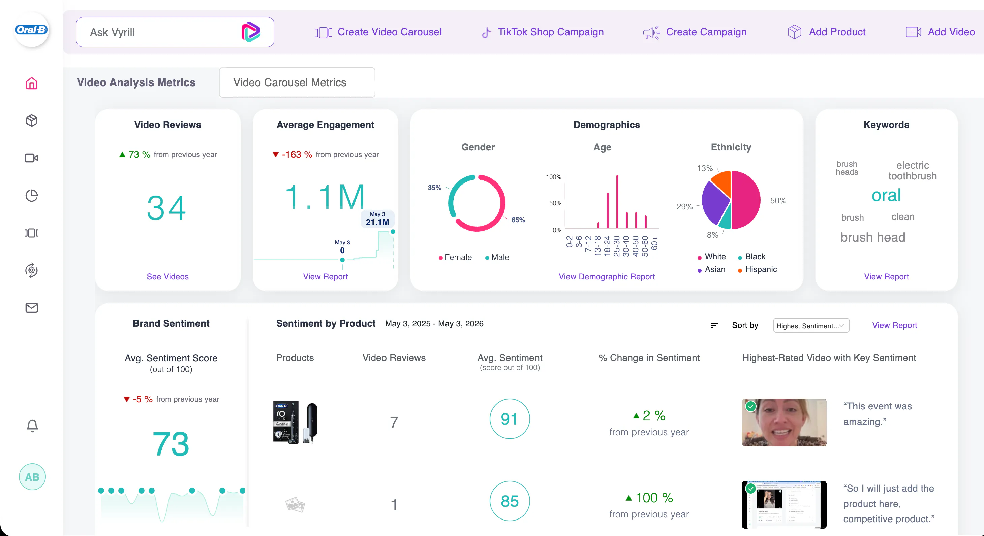984x536 pixels.
Task: Click the sort lines icon beside Sort by
Action: [x=714, y=325]
